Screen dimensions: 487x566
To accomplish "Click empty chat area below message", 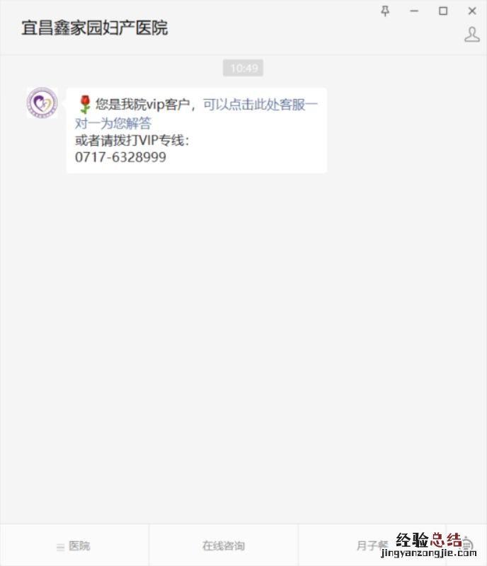I will click(243, 343).
